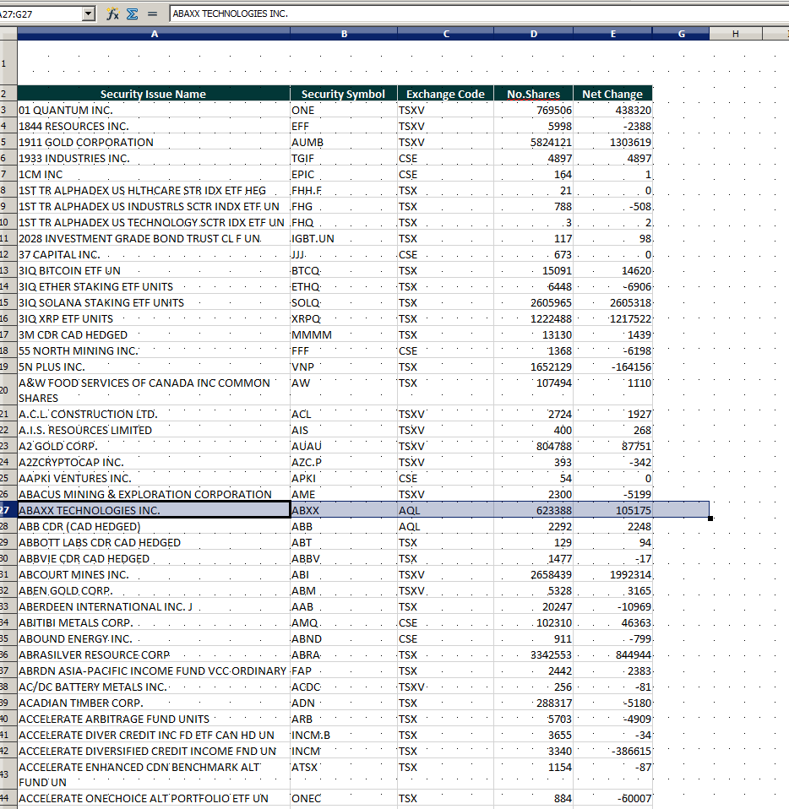Image resolution: width=789 pixels, height=809 pixels.
Task: Select row 43 header
Action: pyautogui.click(x=8, y=774)
